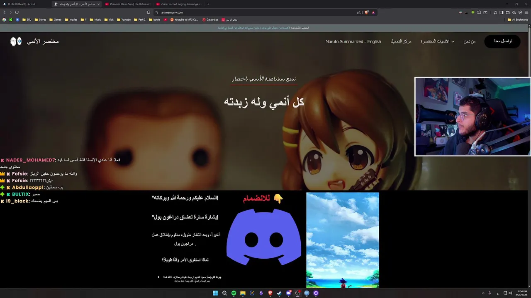Viewport: 531px width, 298px height.
Task: Open the music note playlist icon
Action: point(495,12)
